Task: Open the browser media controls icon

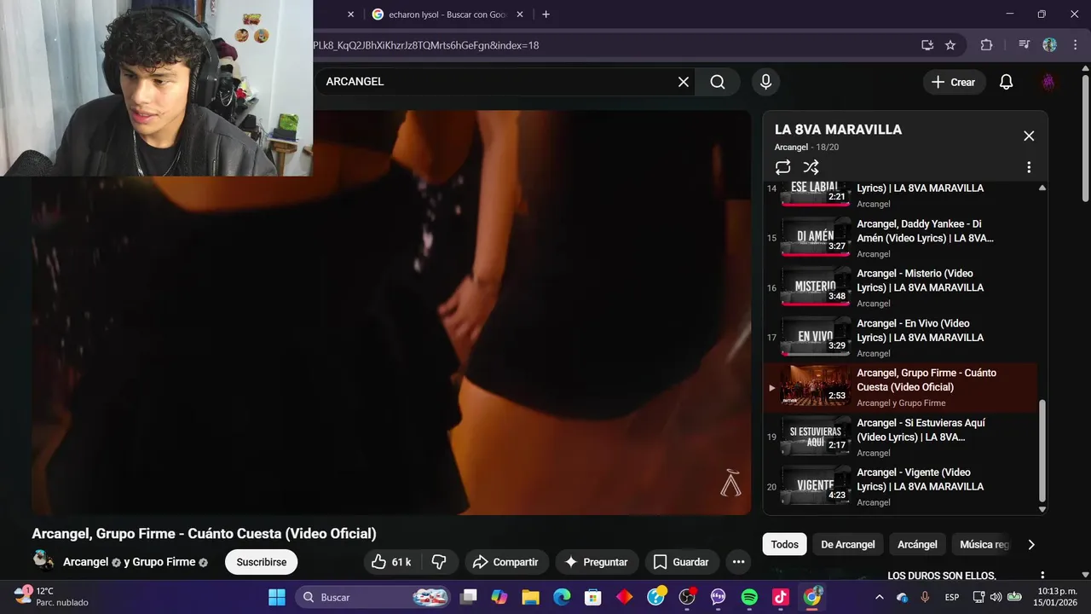Action: [x=1024, y=45]
